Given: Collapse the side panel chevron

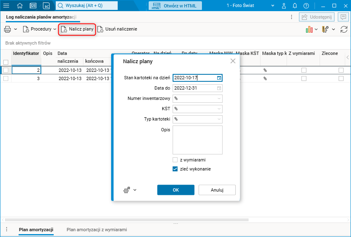Looking at the screenshot, I should point(348,57).
